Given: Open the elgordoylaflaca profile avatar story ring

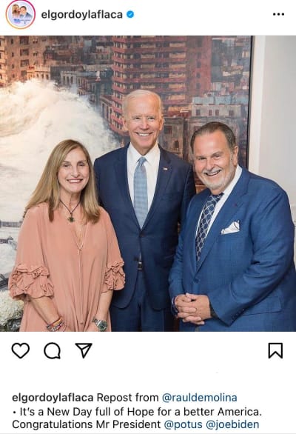Looking at the screenshot, I should pyautogui.click(x=20, y=14).
